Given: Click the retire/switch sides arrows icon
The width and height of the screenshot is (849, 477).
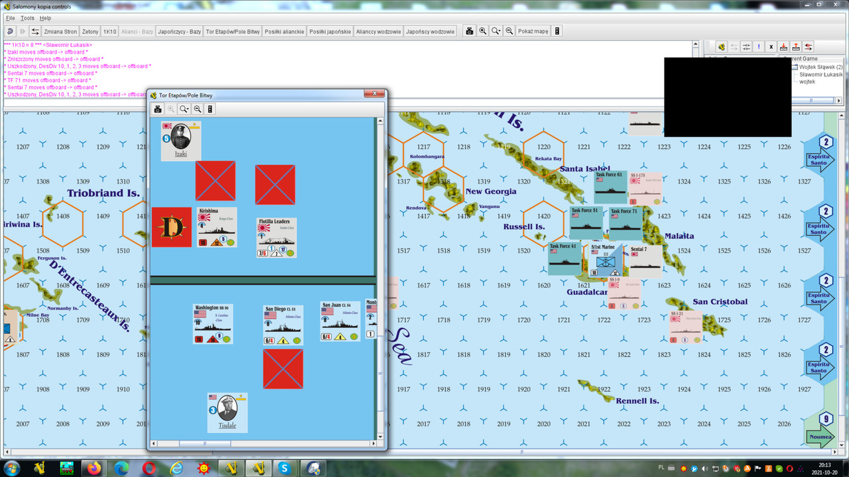Looking at the screenshot, I should click(35, 31).
